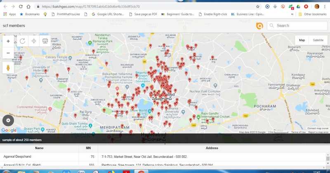This screenshot has width=330, height=173.
Task: Click the red O extension icon
Action: pyautogui.click(x=306, y=7)
